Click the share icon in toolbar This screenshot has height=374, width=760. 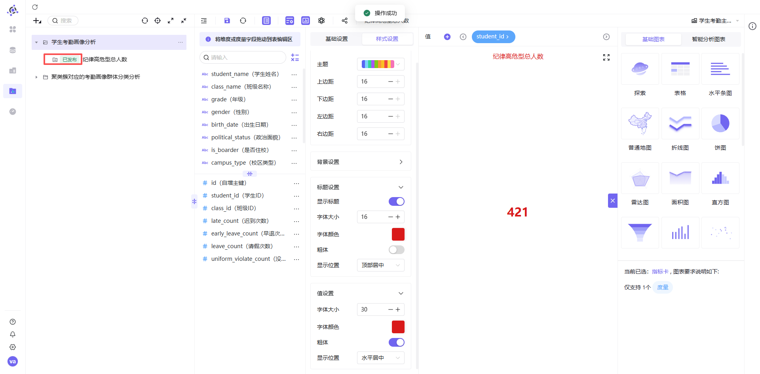[344, 21]
